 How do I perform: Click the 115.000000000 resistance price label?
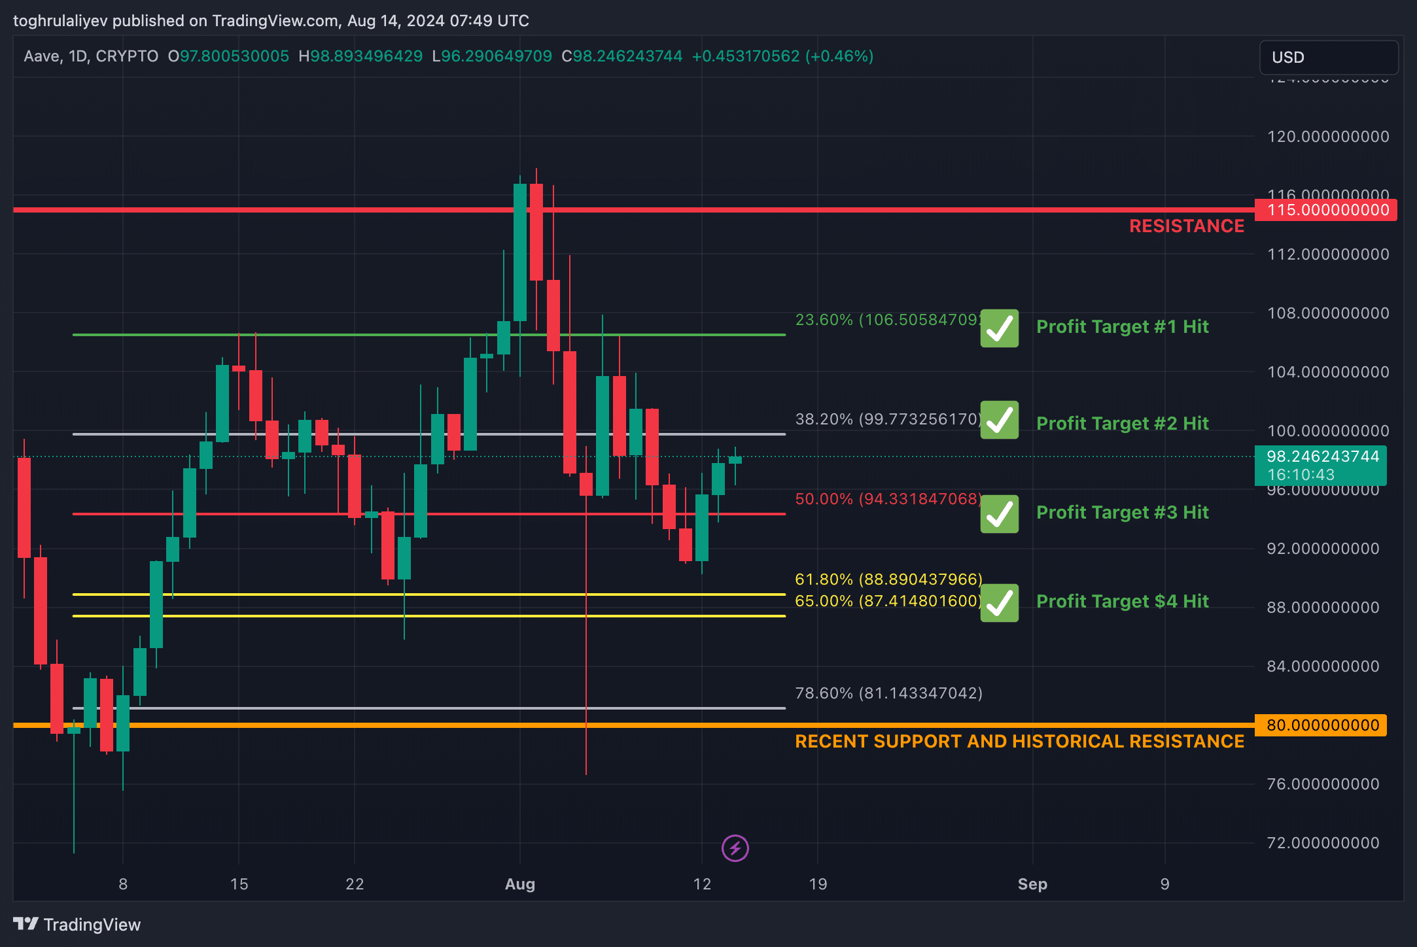[x=1326, y=210]
